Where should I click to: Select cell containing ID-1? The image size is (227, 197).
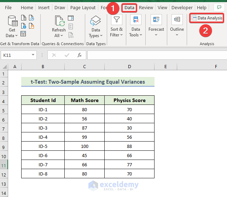coord(43,109)
